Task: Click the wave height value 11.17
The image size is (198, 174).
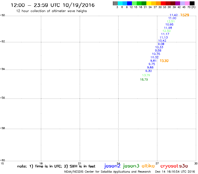Action: [x=165, y=34]
